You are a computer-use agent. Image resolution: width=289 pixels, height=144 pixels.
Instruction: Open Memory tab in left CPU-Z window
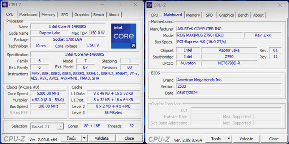click(48, 14)
